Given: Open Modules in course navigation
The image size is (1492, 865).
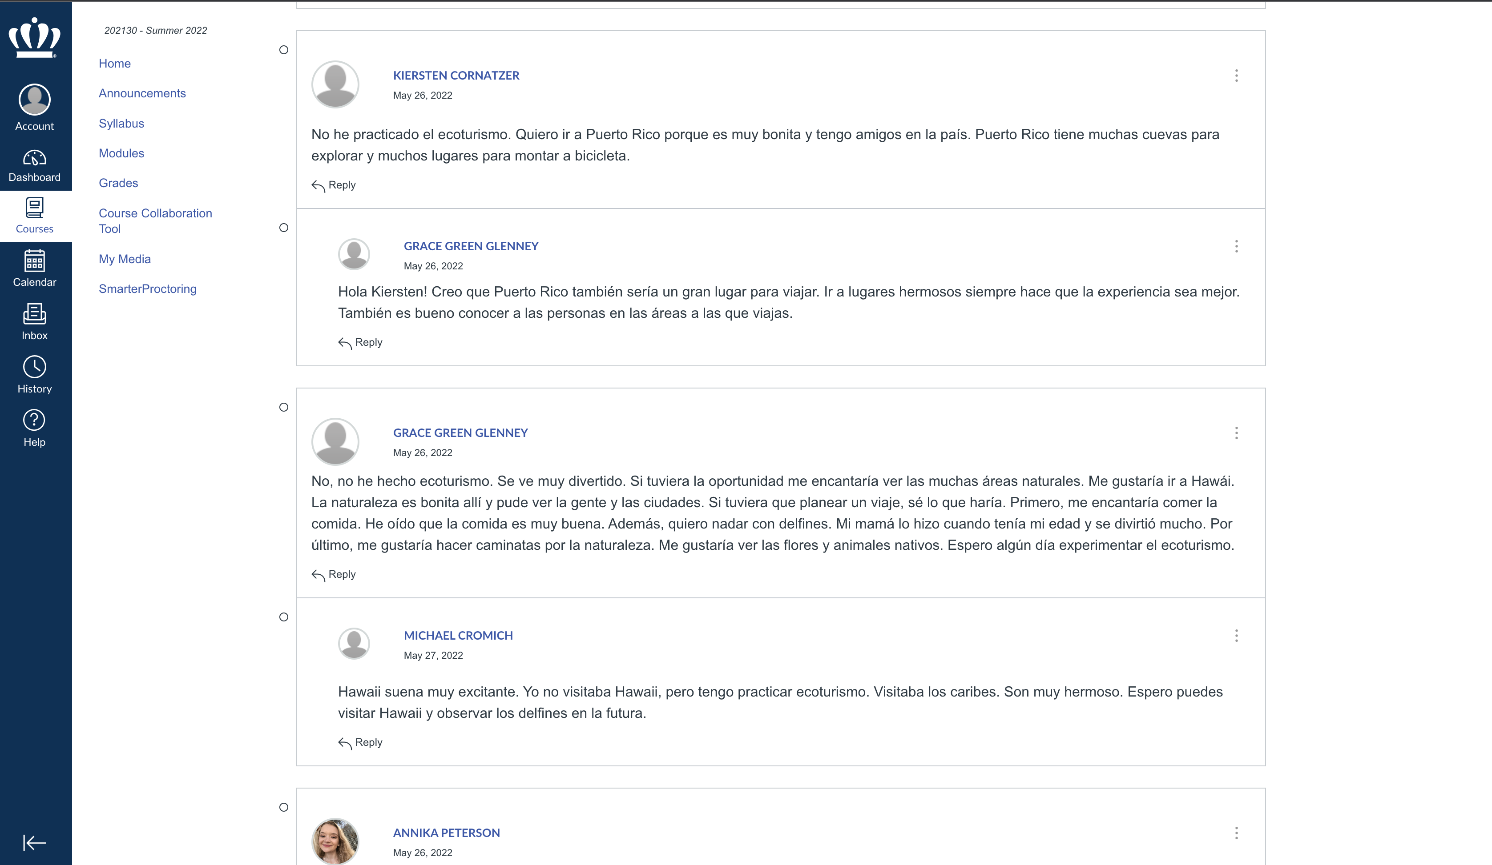Looking at the screenshot, I should pos(121,153).
